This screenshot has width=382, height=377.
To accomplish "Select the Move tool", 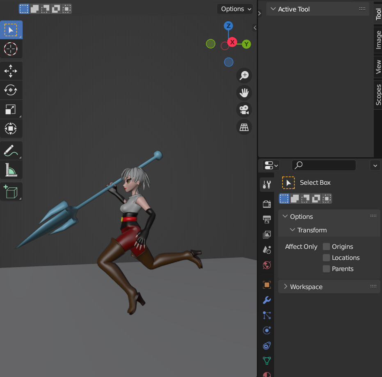I will pos(11,71).
